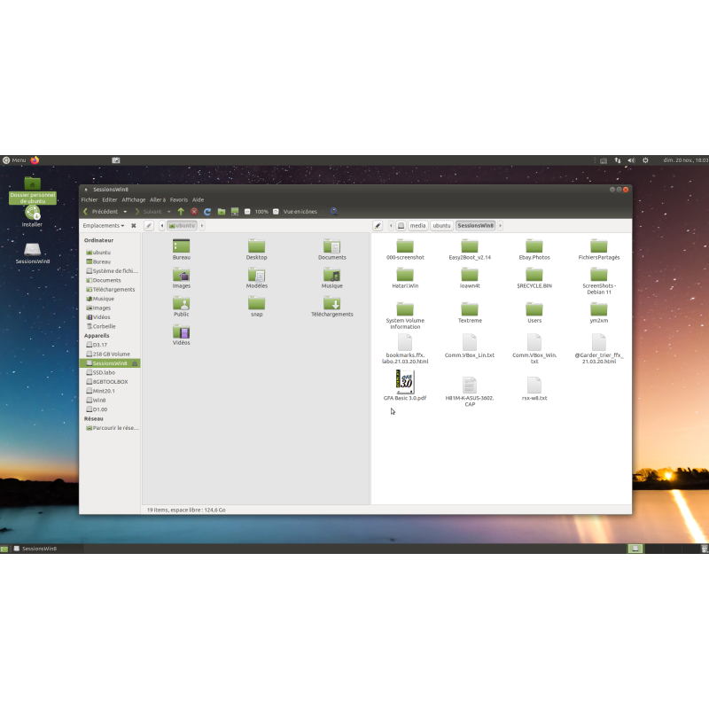Click the Reload icon in the toolbar
The width and height of the screenshot is (709, 709).
(206, 211)
